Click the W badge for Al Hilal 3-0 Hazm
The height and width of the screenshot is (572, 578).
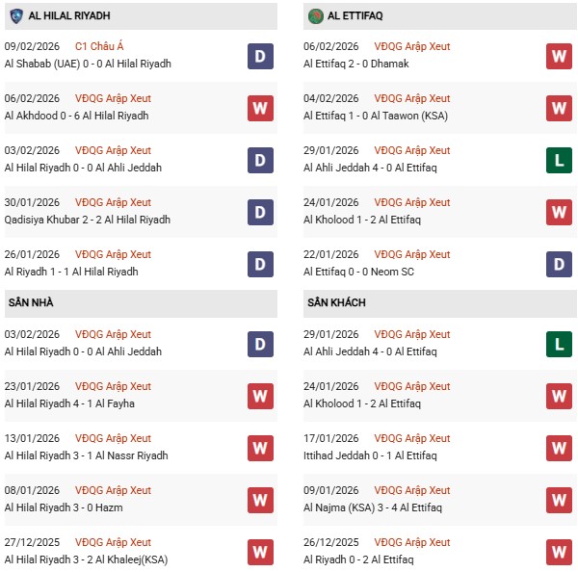coord(259,500)
